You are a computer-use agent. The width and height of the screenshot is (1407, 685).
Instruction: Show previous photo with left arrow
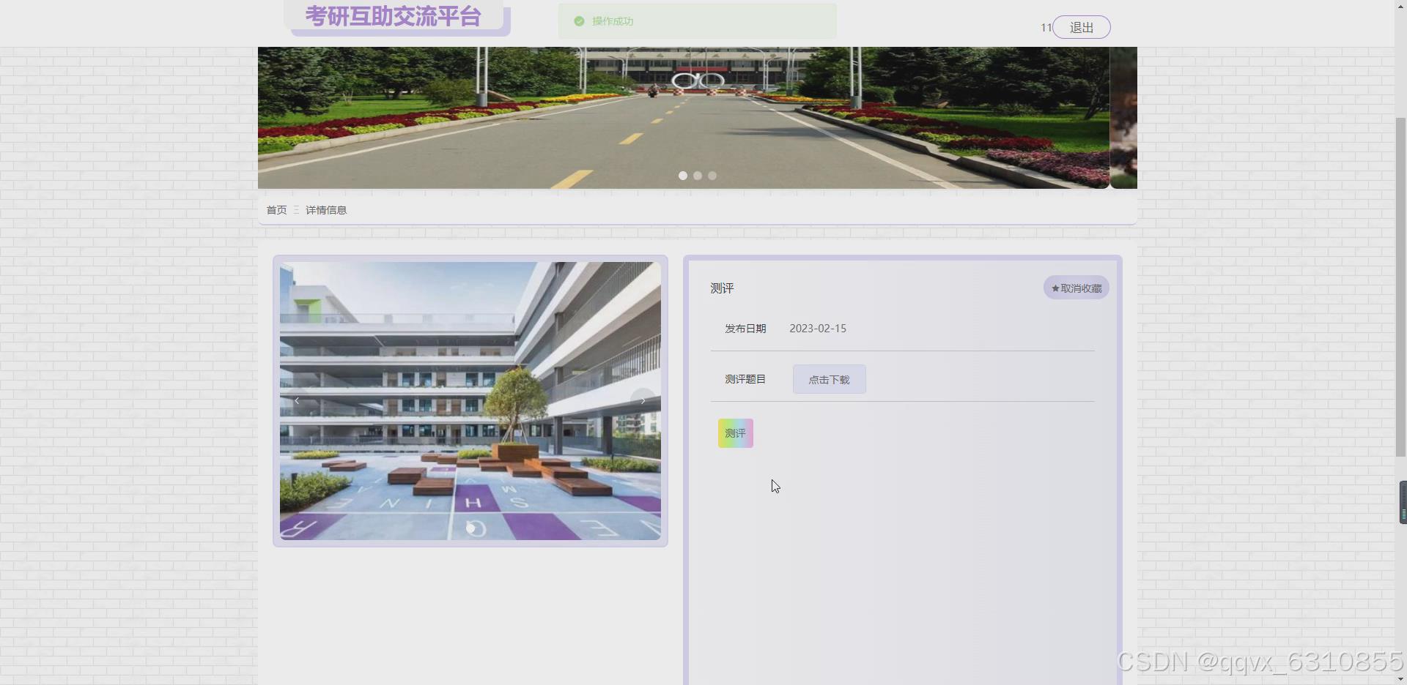tap(297, 400)
